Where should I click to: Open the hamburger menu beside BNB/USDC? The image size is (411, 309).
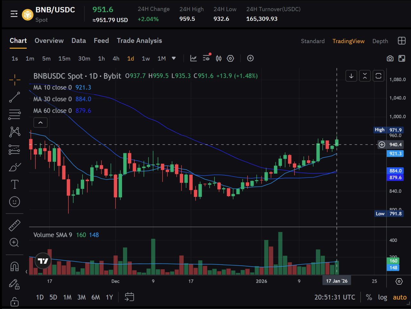click(14, 14)
